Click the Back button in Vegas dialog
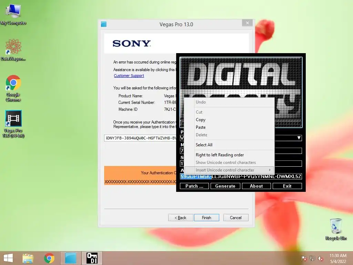 (x=181, y=218)
